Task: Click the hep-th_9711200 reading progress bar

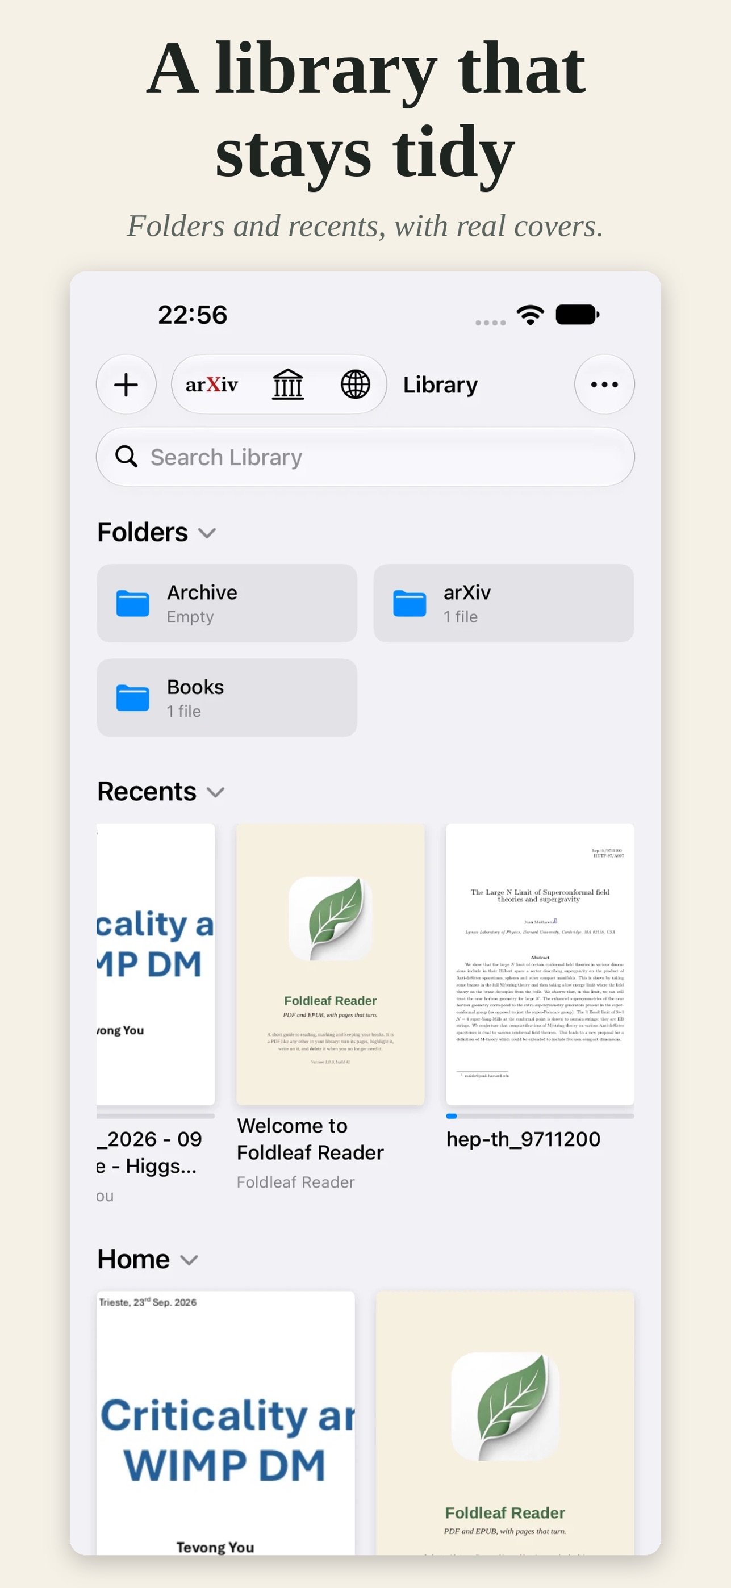Action: 540,1116
